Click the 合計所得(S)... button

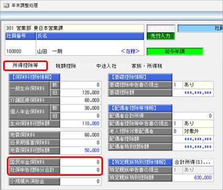coord(193,162)
